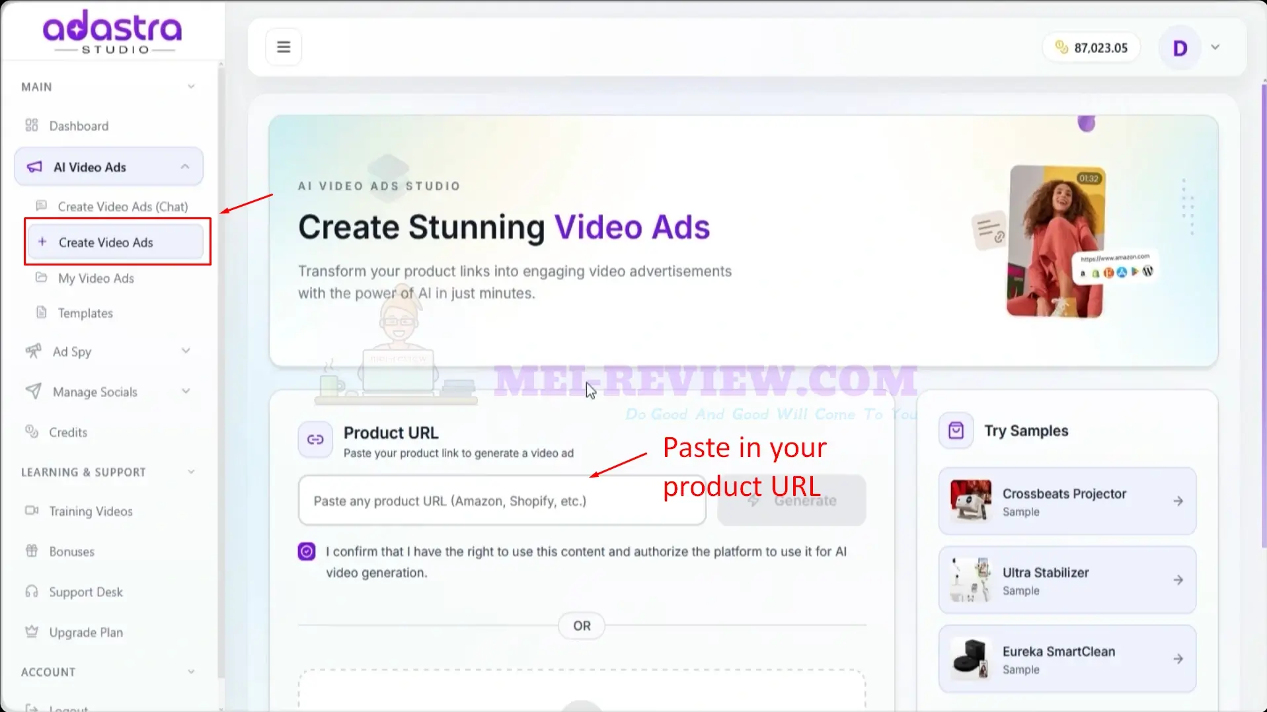Click the credits coin balance 87,023.05
Image resolution: width=1267 pixels, height=712 pixels.
(1091, 48)
